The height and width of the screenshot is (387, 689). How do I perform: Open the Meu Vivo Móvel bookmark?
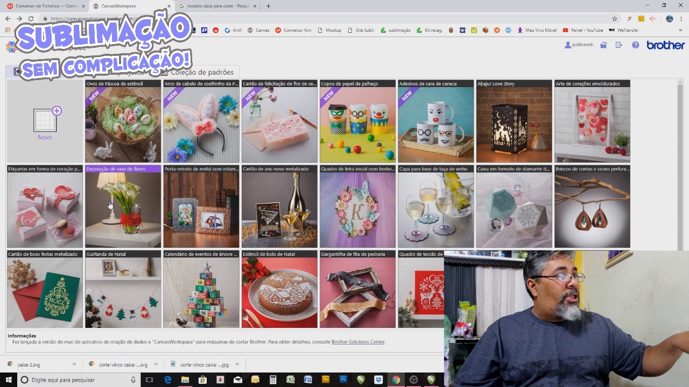[x=537, y=30]
